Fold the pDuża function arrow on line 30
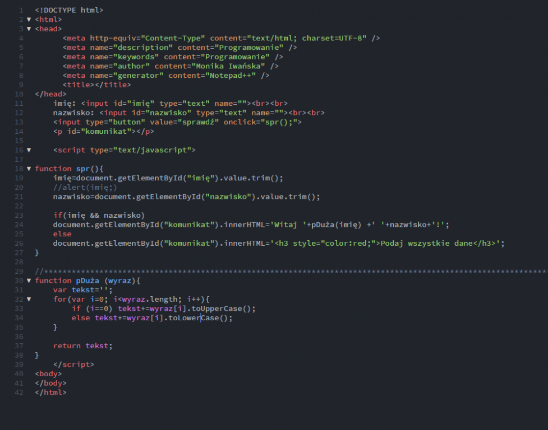The width and height of the screenshot is (548, 430). pyautogui.click(x=29, y=281)
